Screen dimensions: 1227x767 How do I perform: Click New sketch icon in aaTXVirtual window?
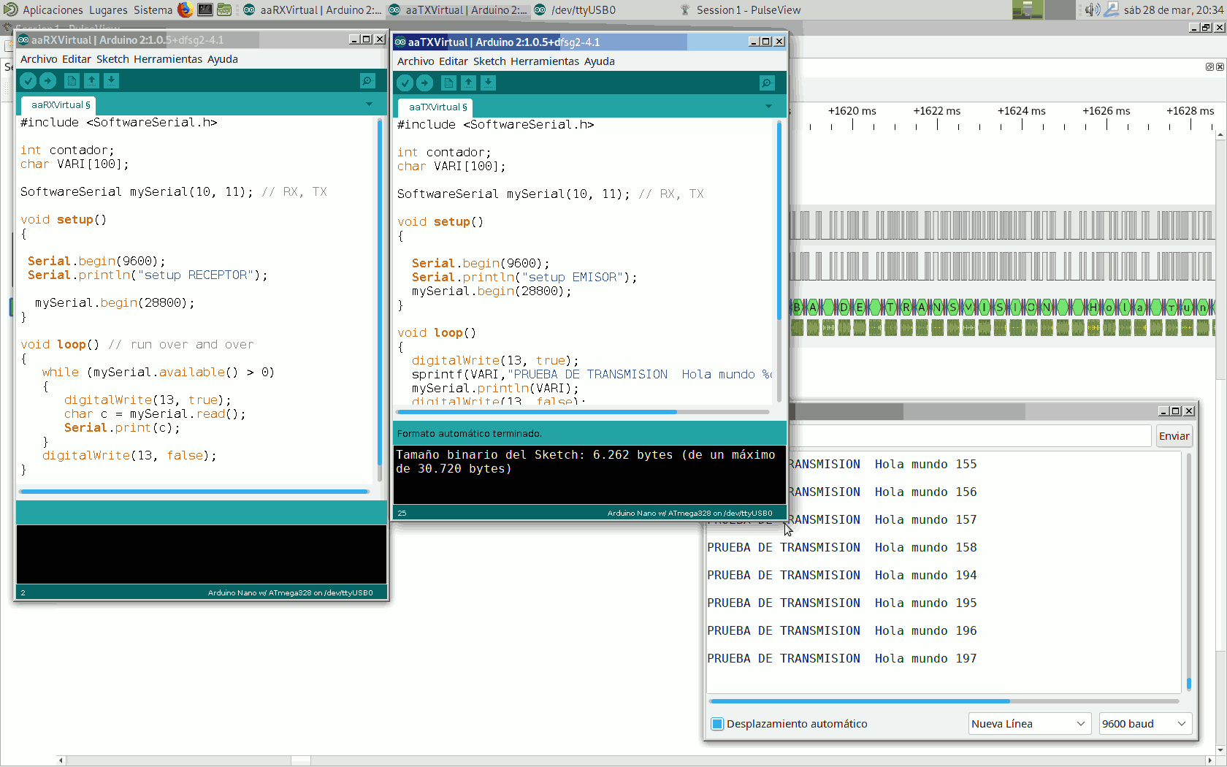(448, 83)
